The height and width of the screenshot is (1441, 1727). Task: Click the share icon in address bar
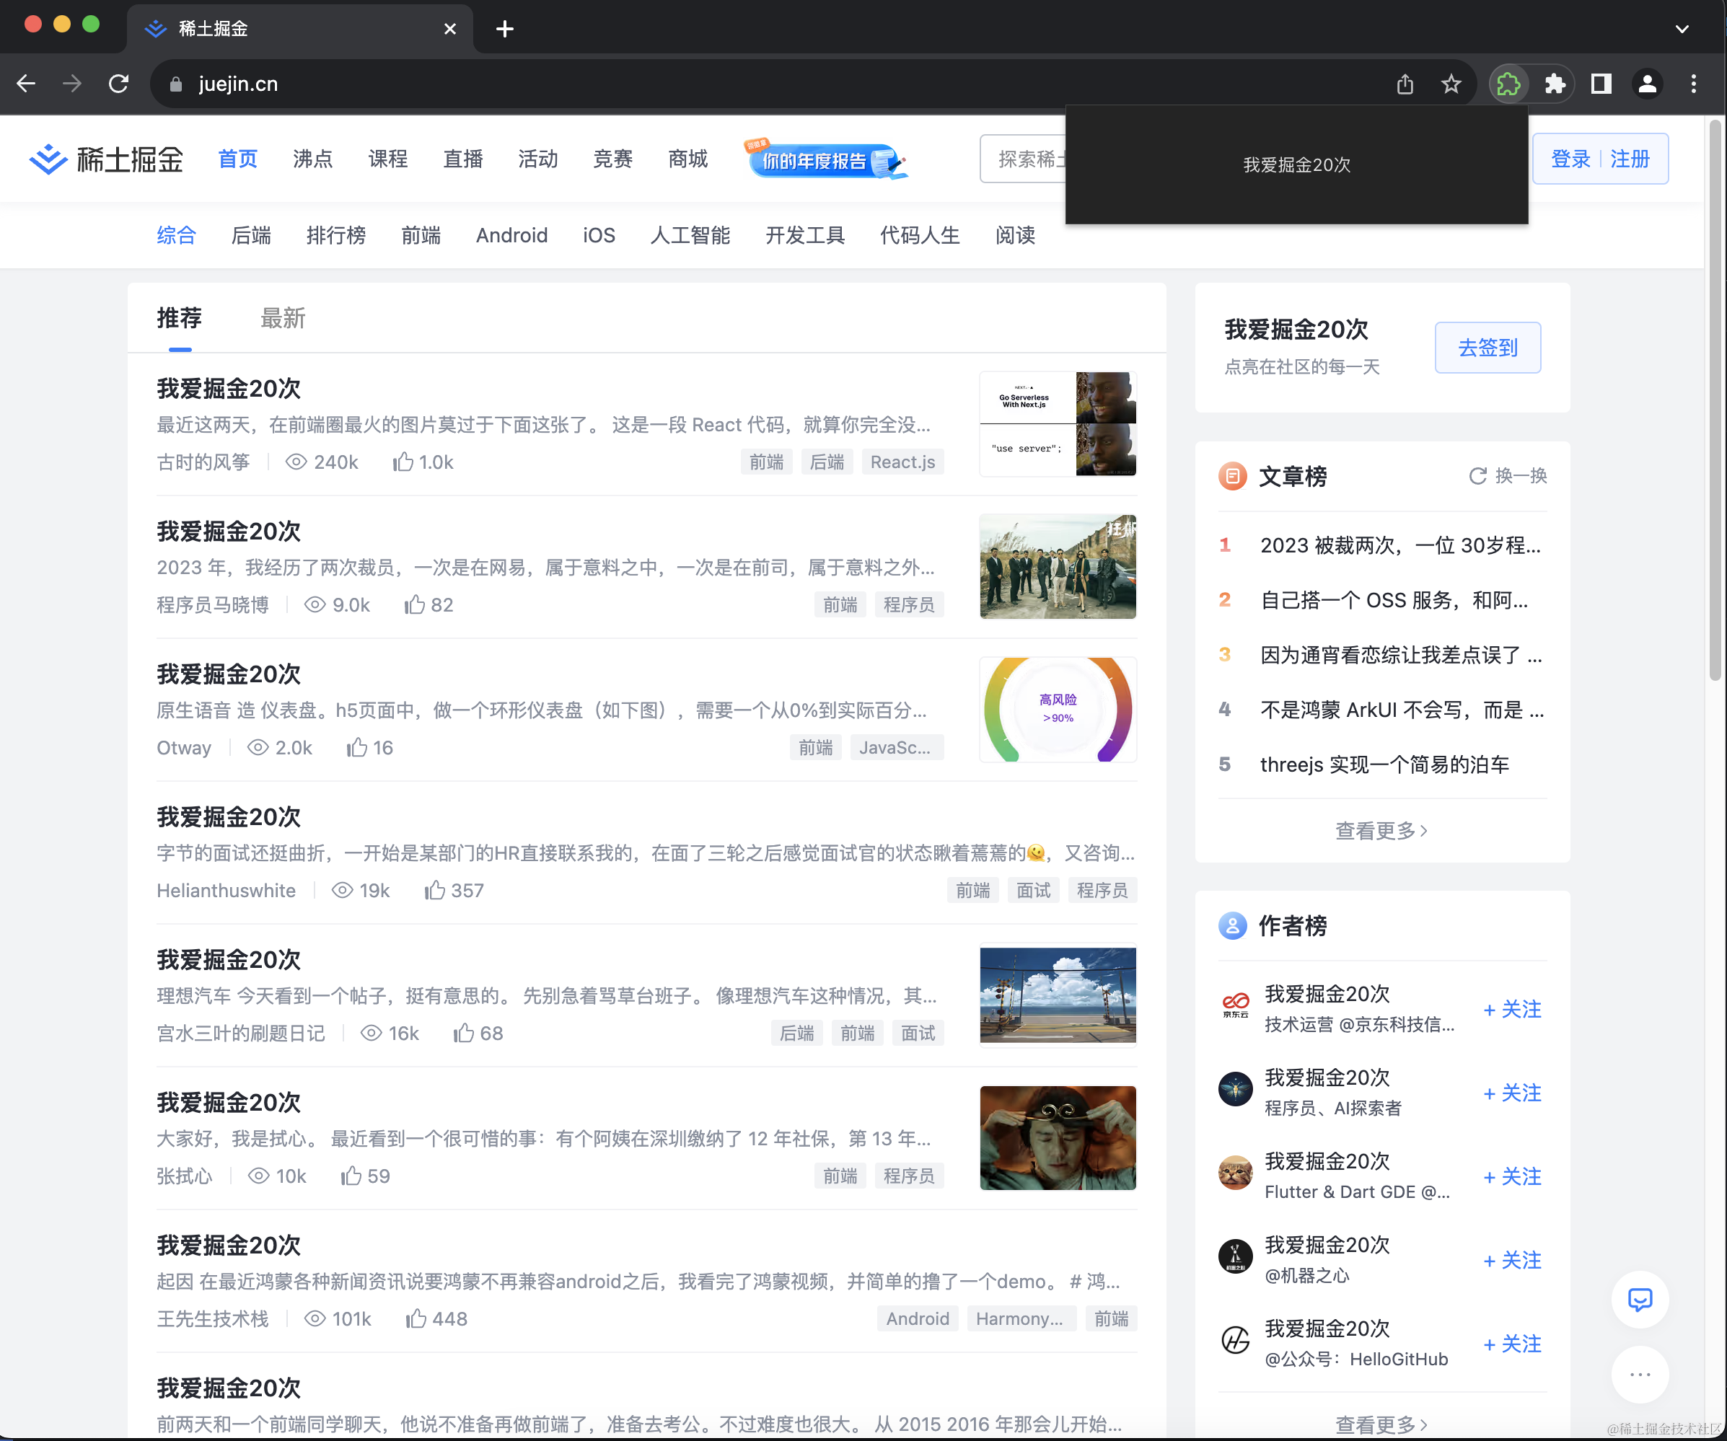point(1405,83)
